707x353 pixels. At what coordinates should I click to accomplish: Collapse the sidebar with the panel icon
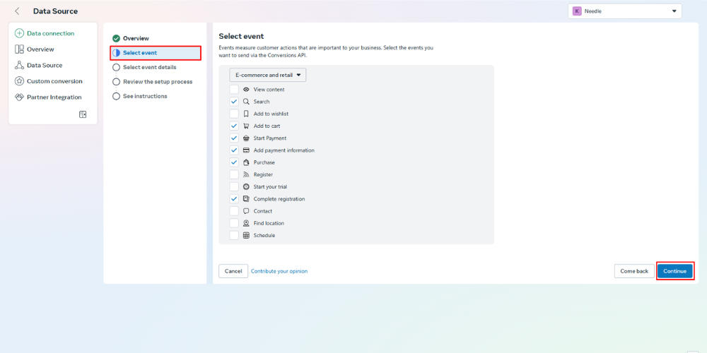point(83,114)
